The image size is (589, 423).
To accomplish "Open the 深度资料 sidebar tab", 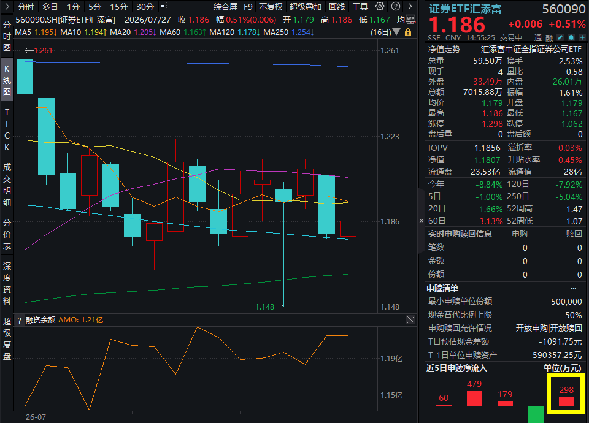I will (7, 283).
